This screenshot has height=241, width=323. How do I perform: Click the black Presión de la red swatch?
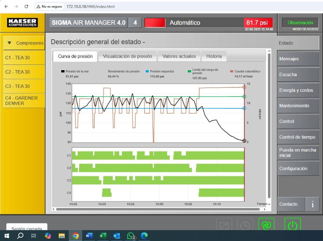tap(63, 72)
